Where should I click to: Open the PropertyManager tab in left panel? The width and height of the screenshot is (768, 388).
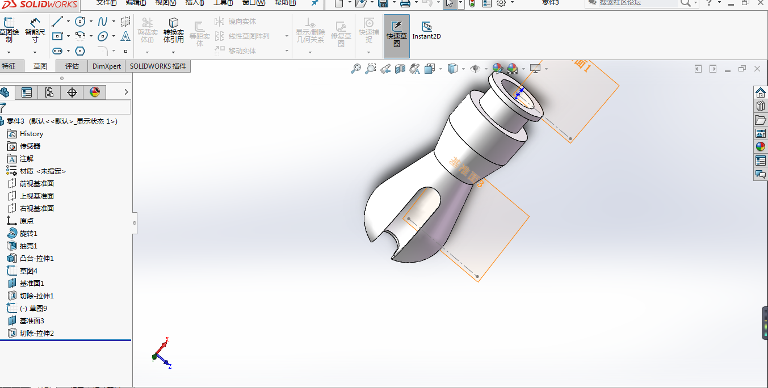coord(26,92)
